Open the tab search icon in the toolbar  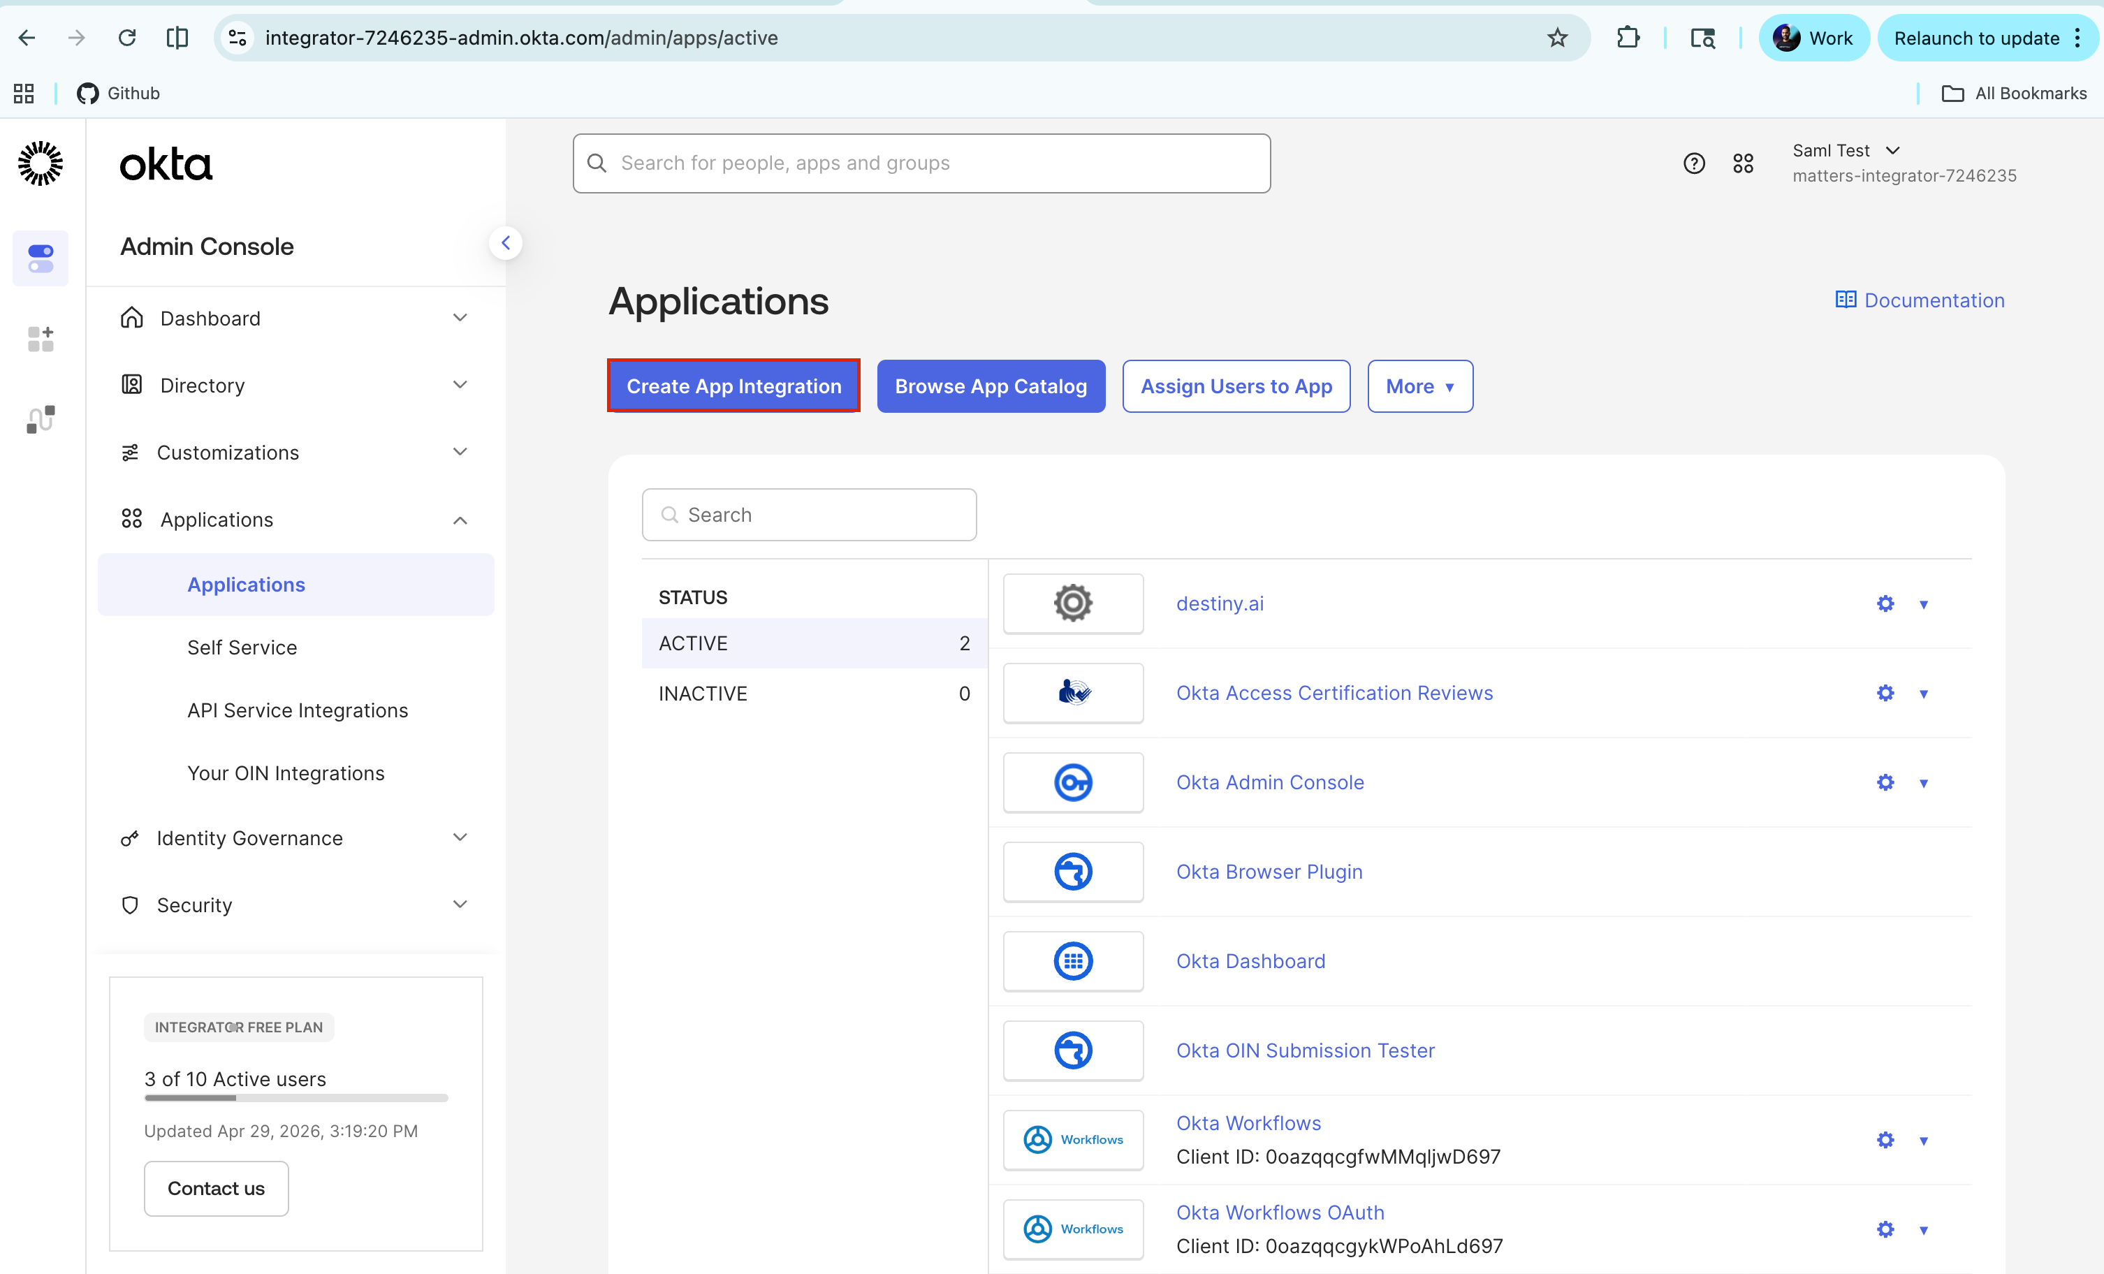click(x=1702, y=38)
